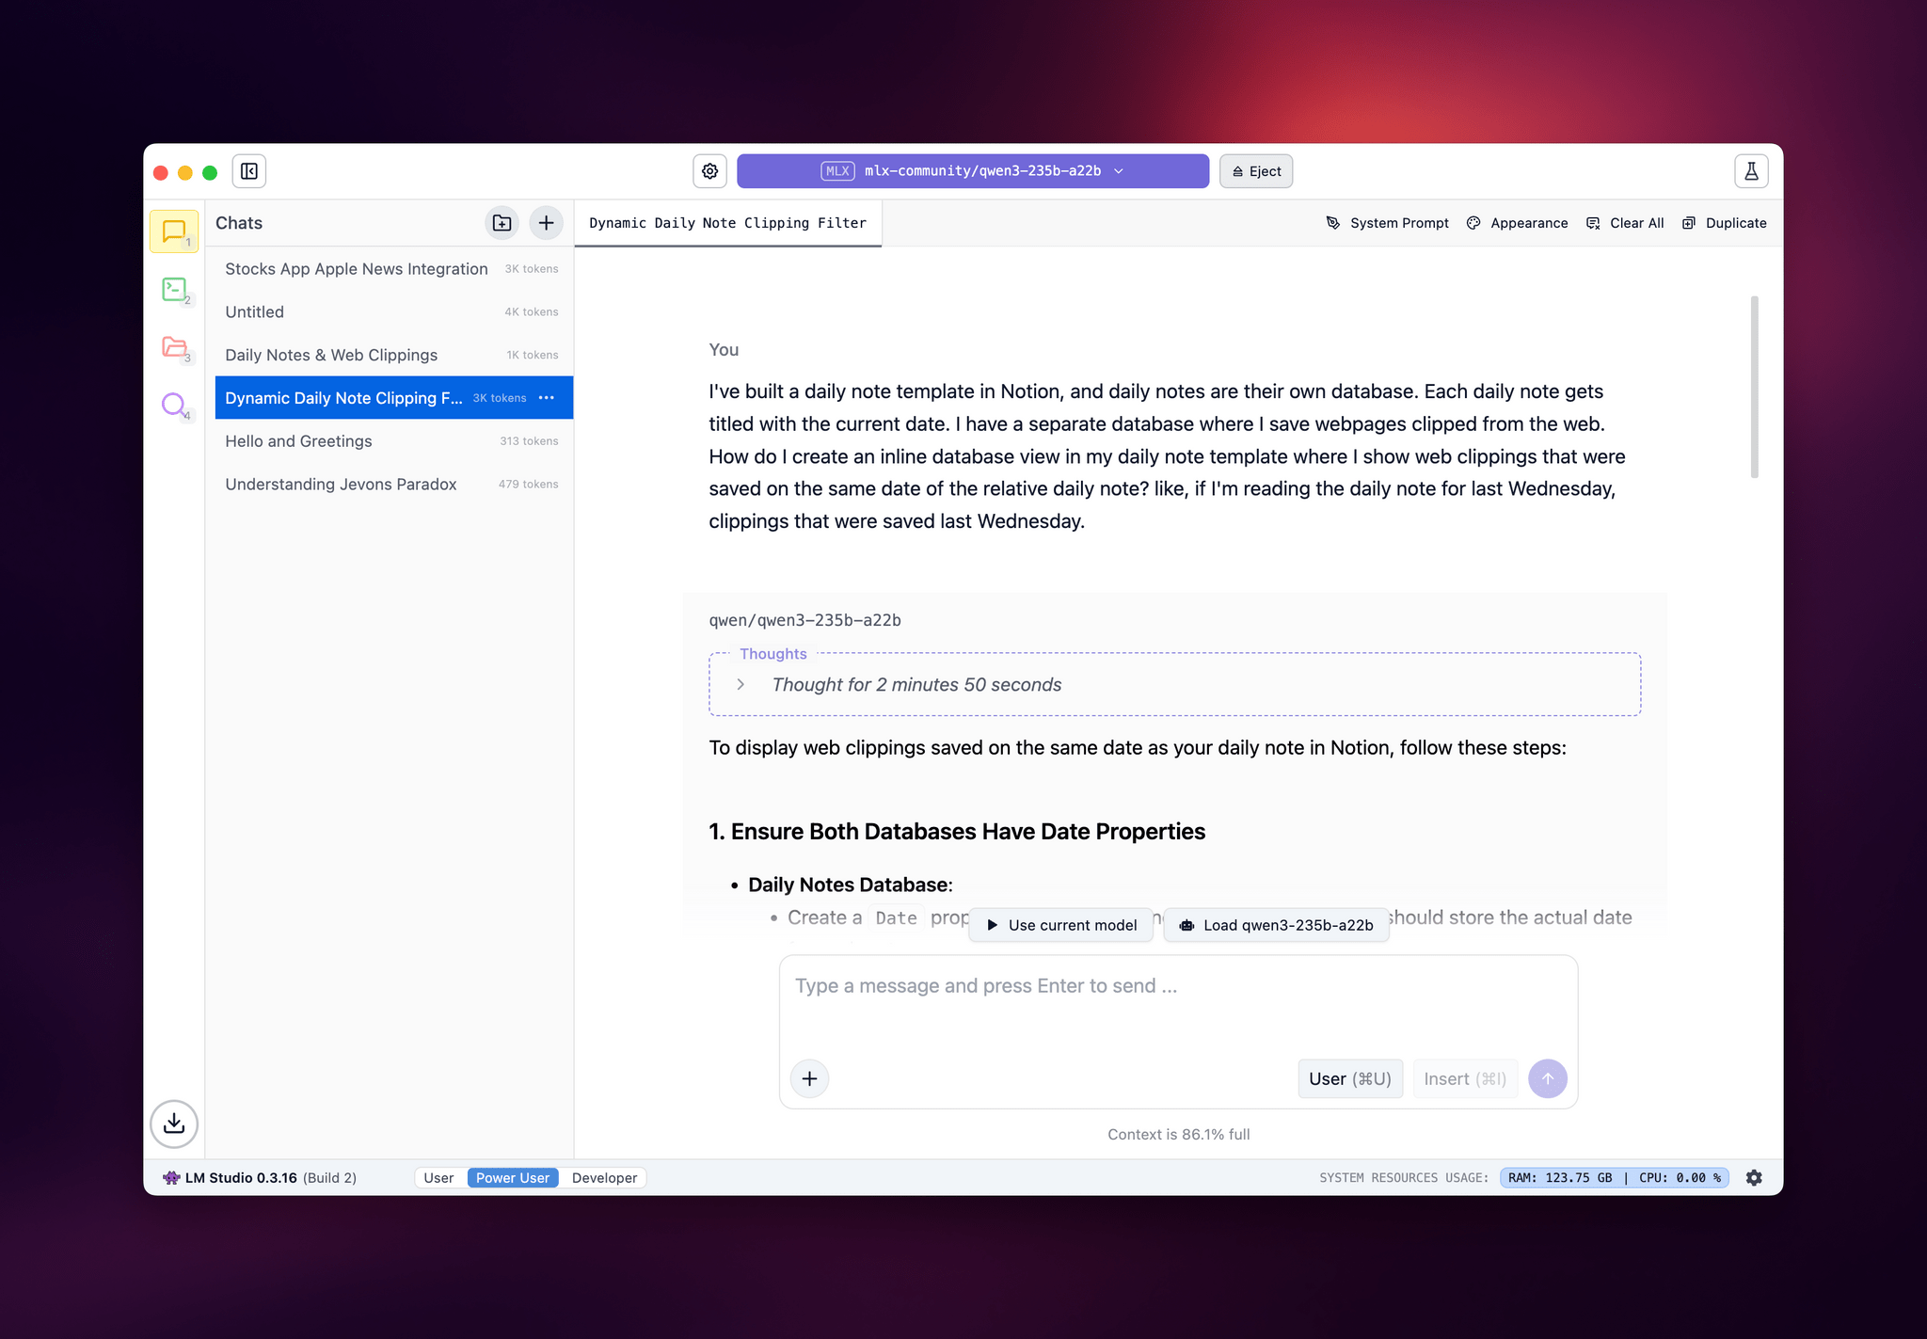Click the new folder icon in Chats

[502, 223]
